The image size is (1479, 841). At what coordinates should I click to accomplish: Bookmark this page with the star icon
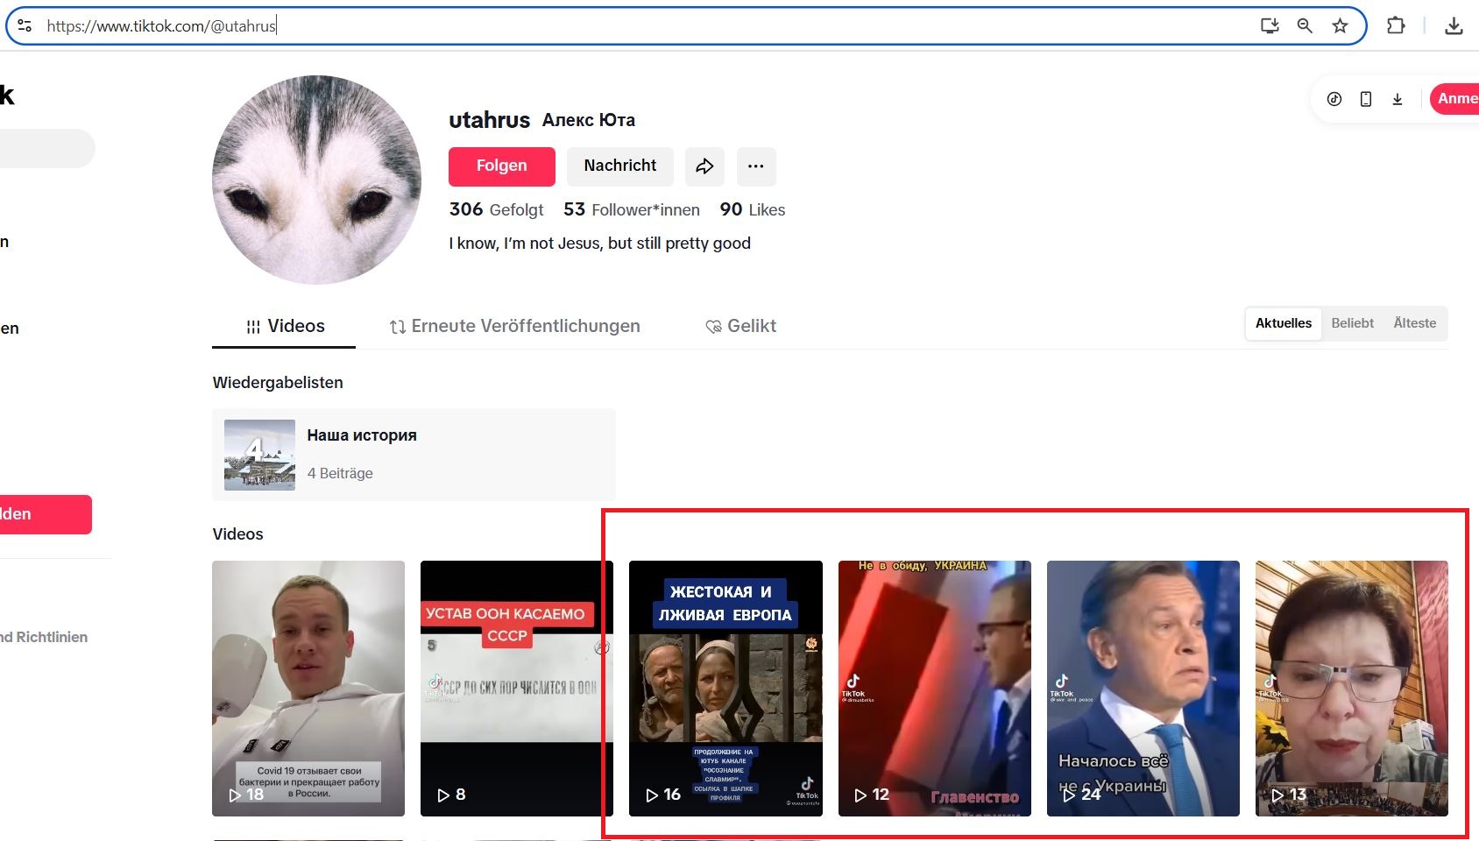click(1340, 25)
